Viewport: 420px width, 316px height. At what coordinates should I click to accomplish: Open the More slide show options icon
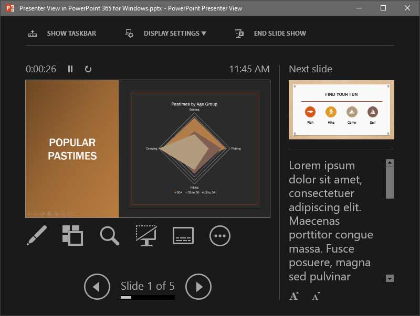219,235
